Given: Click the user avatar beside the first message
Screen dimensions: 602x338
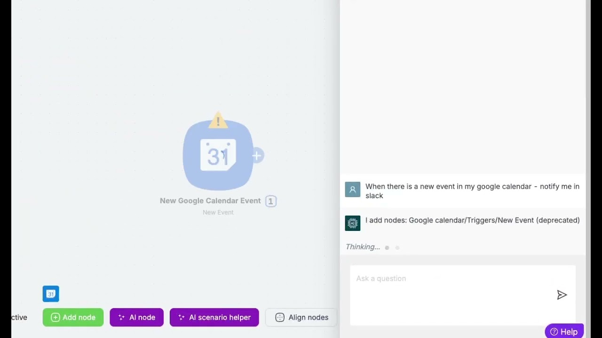Looking at the screenshot, I should click(353, 190).
